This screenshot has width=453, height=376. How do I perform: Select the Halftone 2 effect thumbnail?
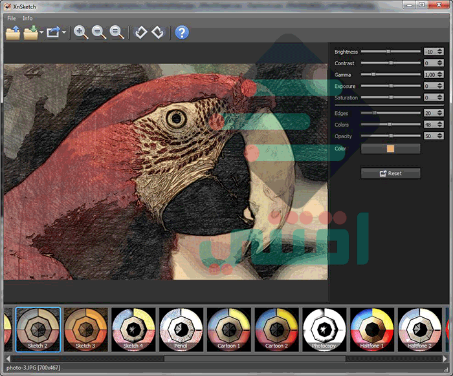point(420,329)
